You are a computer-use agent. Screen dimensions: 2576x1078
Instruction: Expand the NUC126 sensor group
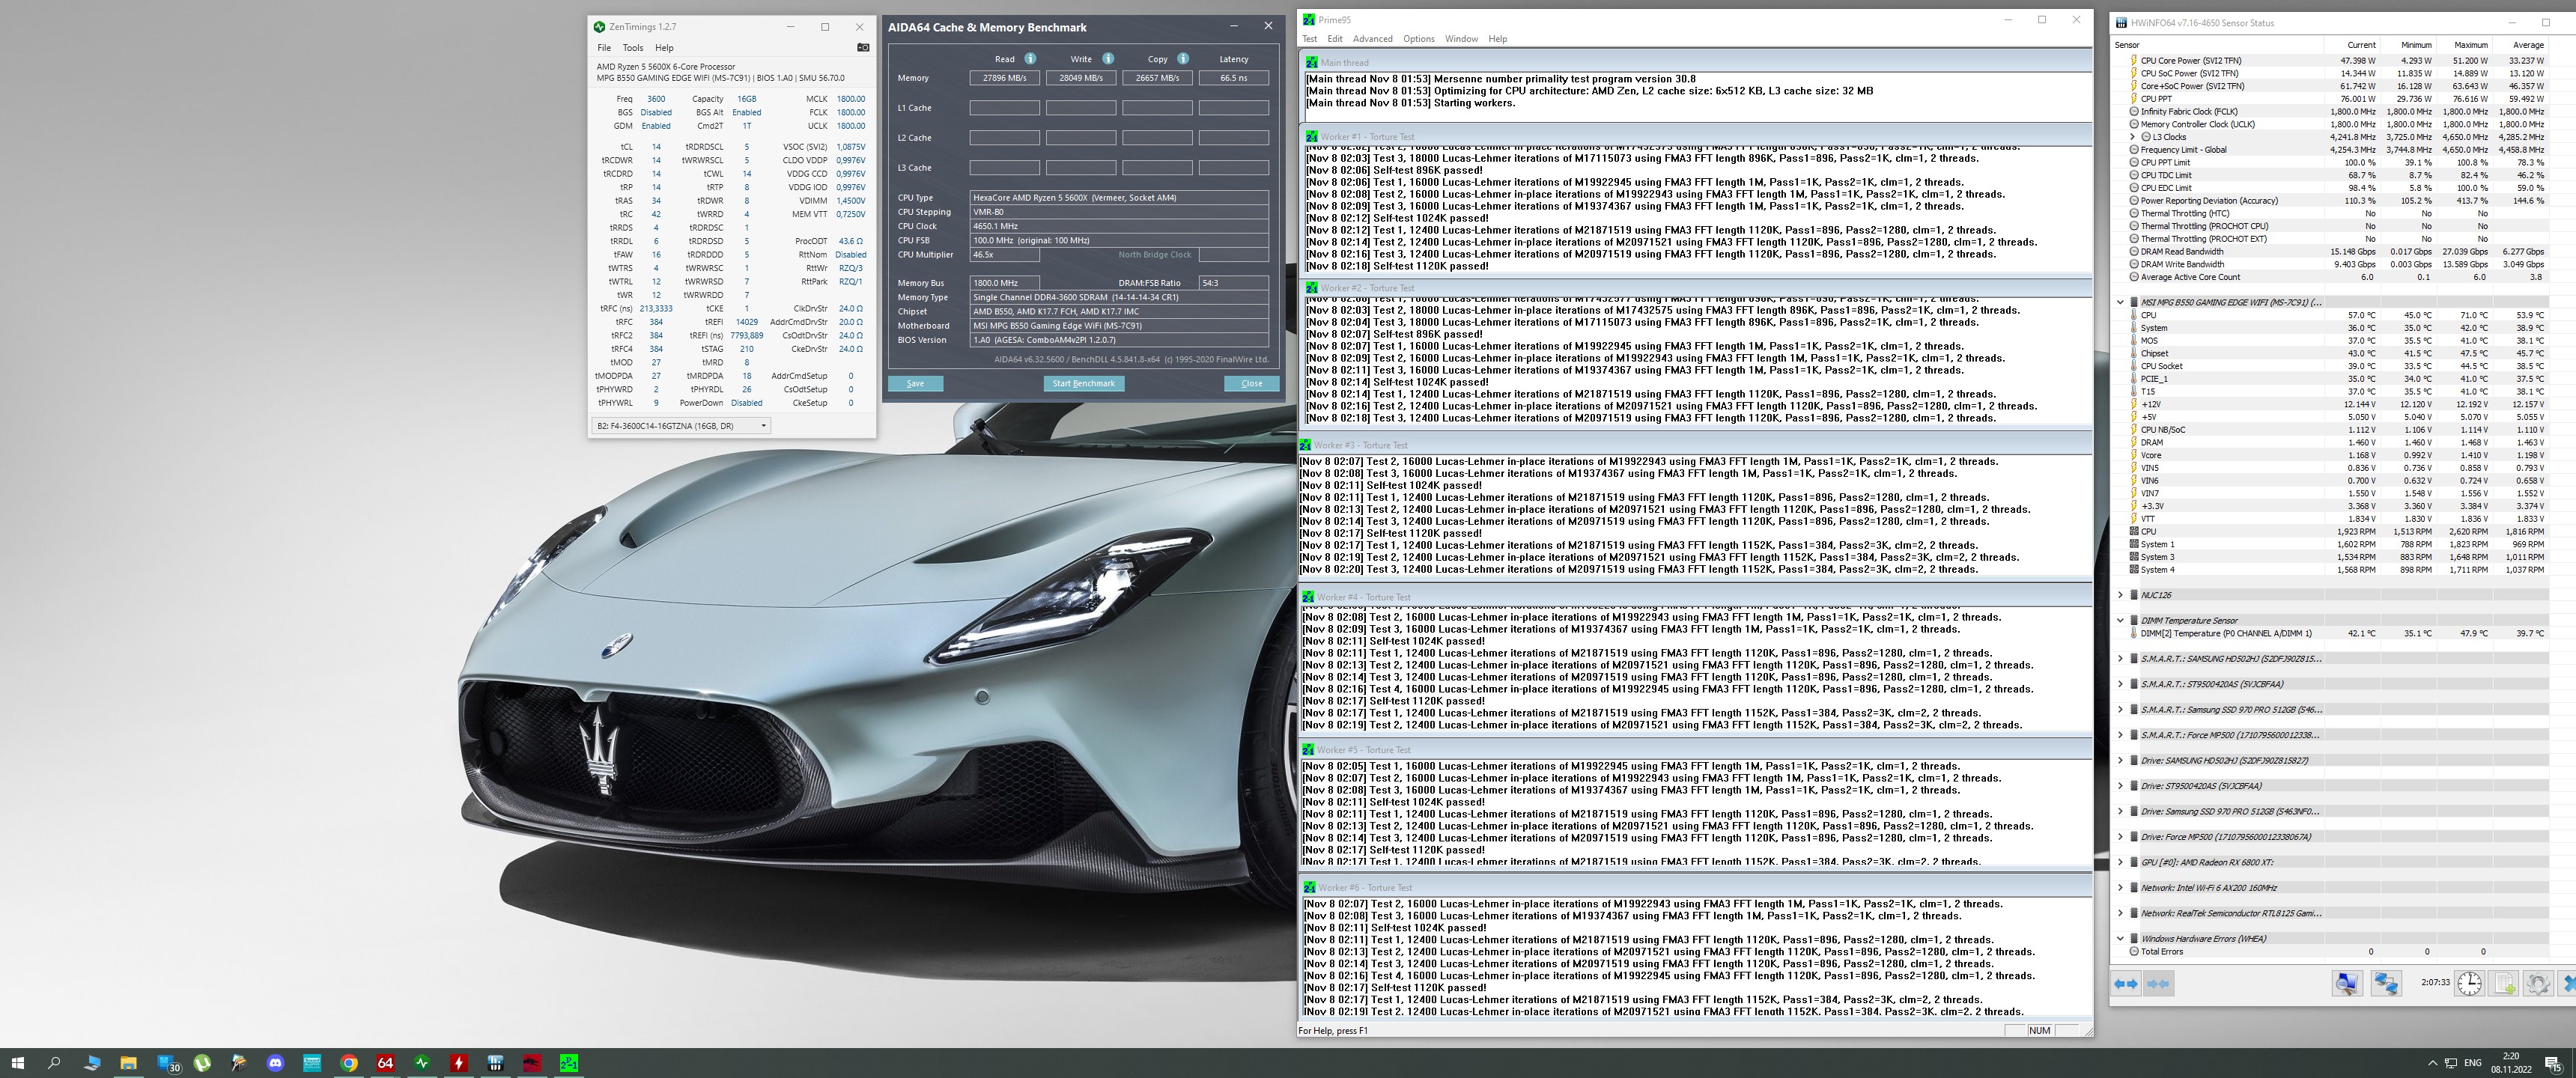click(2120, 595)
